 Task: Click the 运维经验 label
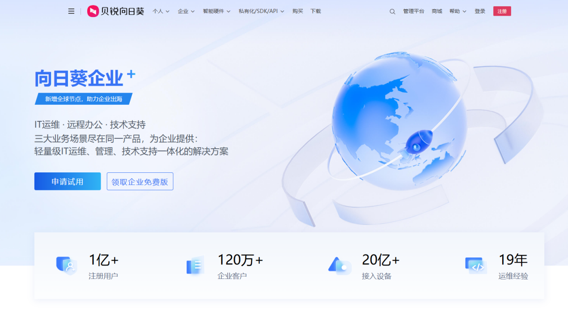point(513,276)
